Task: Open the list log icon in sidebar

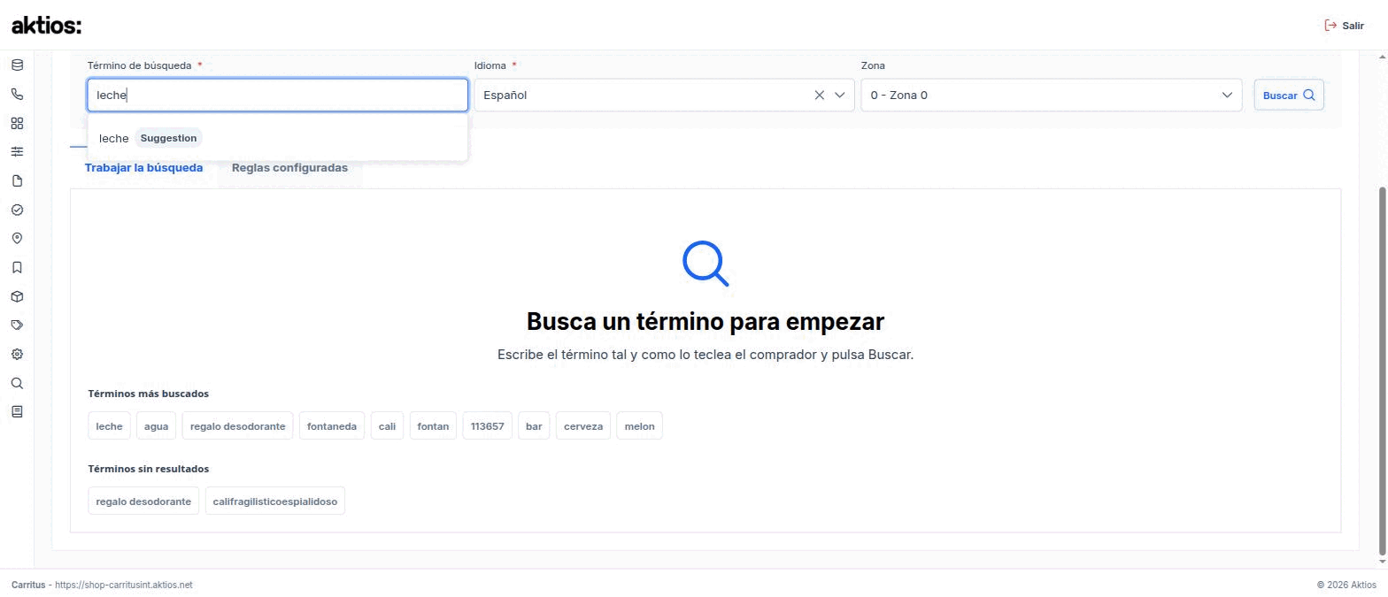Action: coord(17,411)
